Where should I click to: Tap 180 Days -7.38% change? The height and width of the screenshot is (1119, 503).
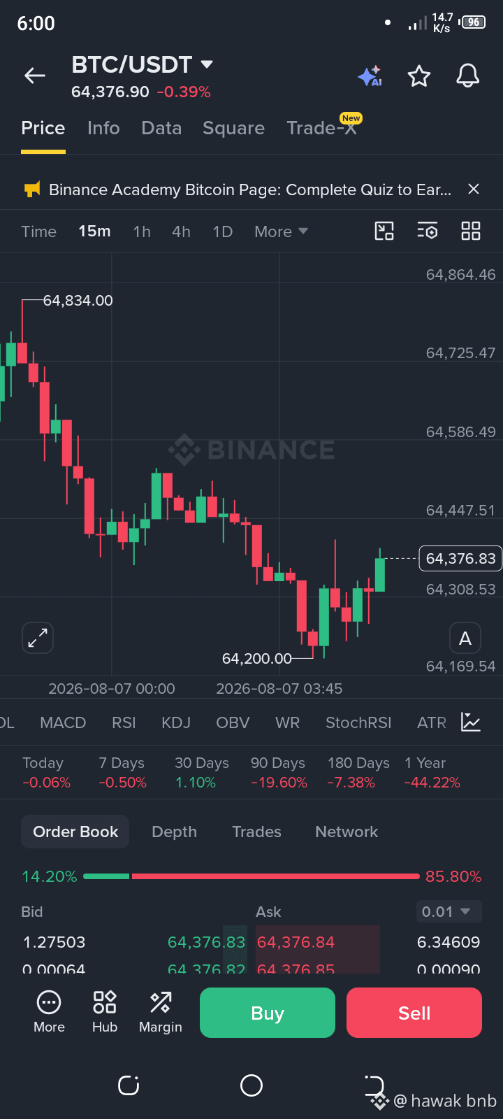point(358,773)
